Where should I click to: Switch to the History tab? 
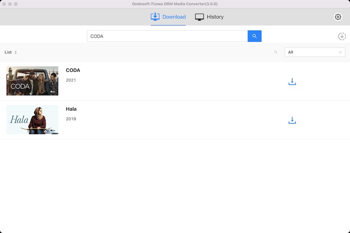pyautogui.click(x=209, y=17)
